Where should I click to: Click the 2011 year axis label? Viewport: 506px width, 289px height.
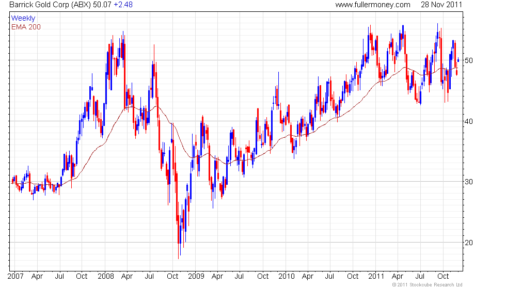click(x=376, y=277)
